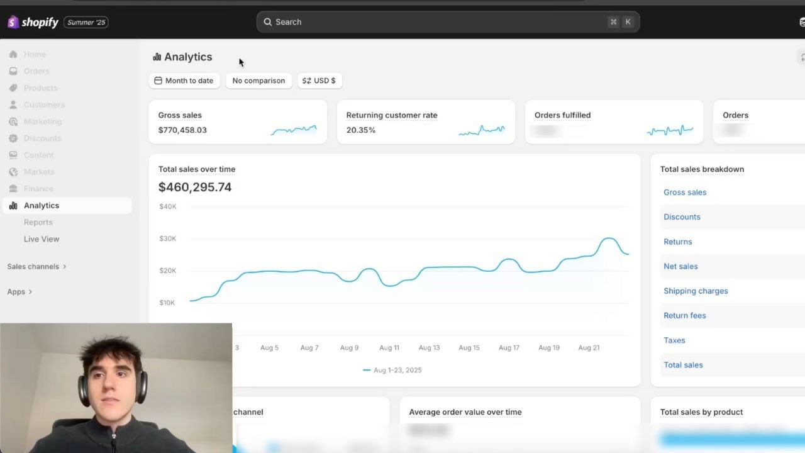Open Finance in sidebar
This screenshot has height=453, width=805.
[38, 189]
